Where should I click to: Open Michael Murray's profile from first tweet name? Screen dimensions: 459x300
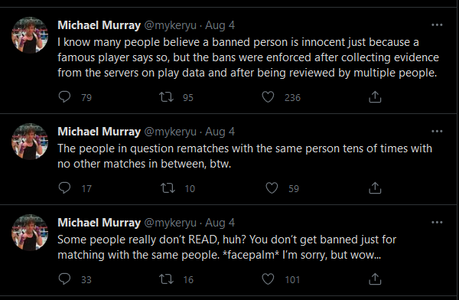(x=99, y=25)
